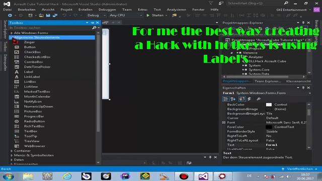Click the Toolbox search input field
322x181 pixels.
point(50,28)
